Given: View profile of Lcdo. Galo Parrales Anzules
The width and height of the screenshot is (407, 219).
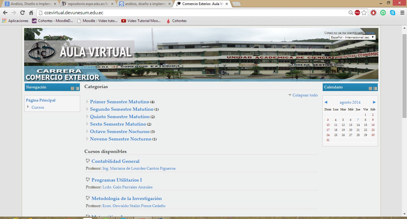Looking at the screenshot, I should [128, 187].
